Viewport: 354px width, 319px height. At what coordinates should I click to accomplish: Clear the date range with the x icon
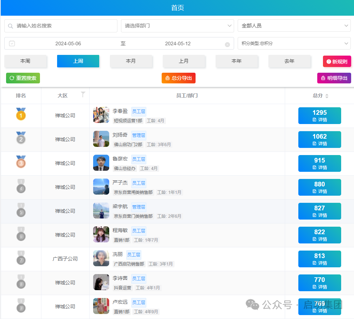point(227,44)
